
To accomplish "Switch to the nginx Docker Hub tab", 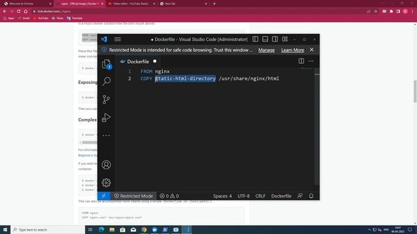I will pyautogui.click(x=79, y=4).
